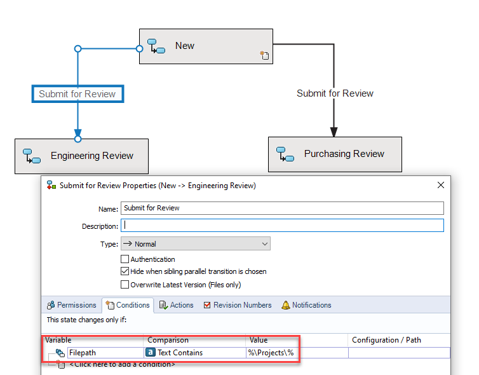Switch to the Conditions tab

pos(128,305)
